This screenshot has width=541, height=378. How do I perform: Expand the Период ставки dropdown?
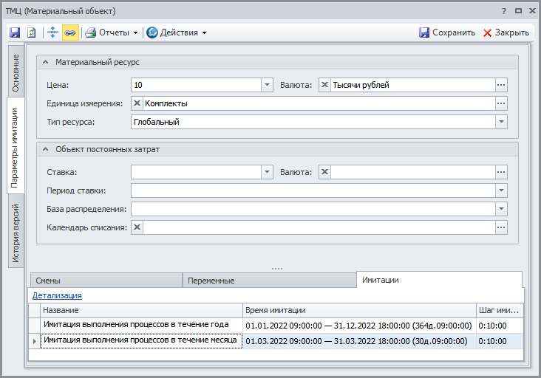click(x=502, y=190)
